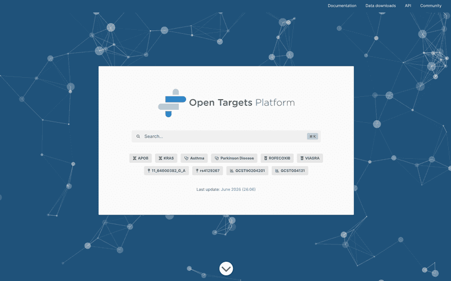Image resolution: width=451 pixels, height=281 pixels.
Task: Pick the VIAGRA drug suggestion
Action: click(309, 158)
